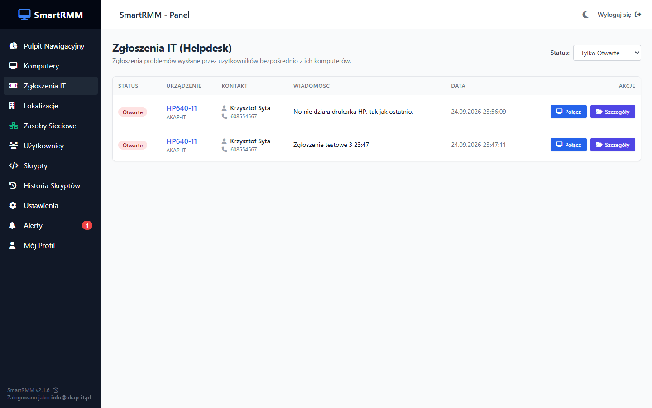Click the info@akap-it.pl account text
Image resolution: width=652 pixels, height=408 pixels.
coord(71,398)
